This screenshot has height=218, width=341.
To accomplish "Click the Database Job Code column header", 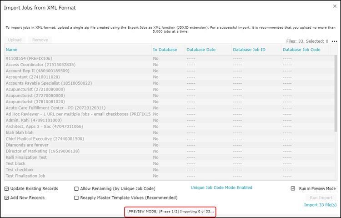I will pyautogui.click(x=301, y=50).
